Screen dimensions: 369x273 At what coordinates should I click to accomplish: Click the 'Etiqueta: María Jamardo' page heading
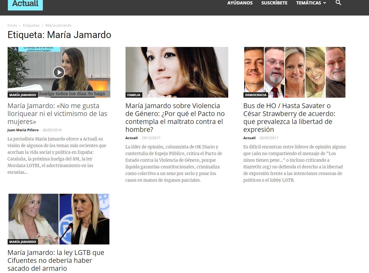pos(59,35)
